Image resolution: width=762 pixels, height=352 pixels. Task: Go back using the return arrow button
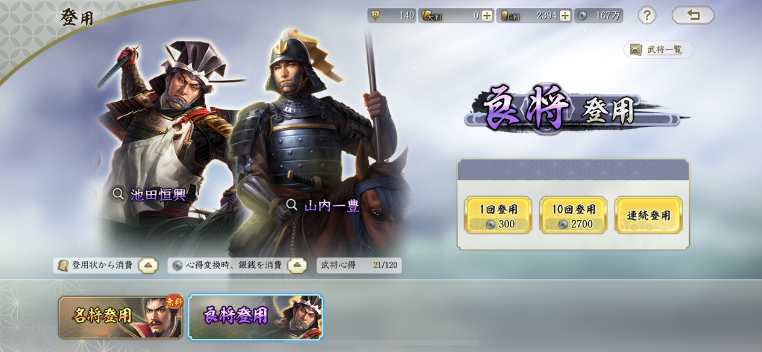point(693,15)
